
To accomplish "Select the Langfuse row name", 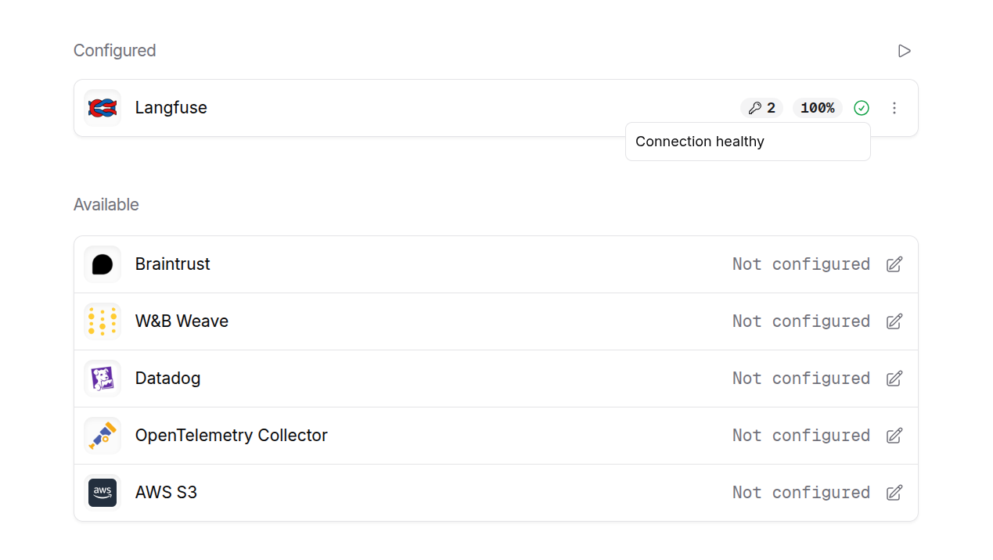I will pos(171,108).
